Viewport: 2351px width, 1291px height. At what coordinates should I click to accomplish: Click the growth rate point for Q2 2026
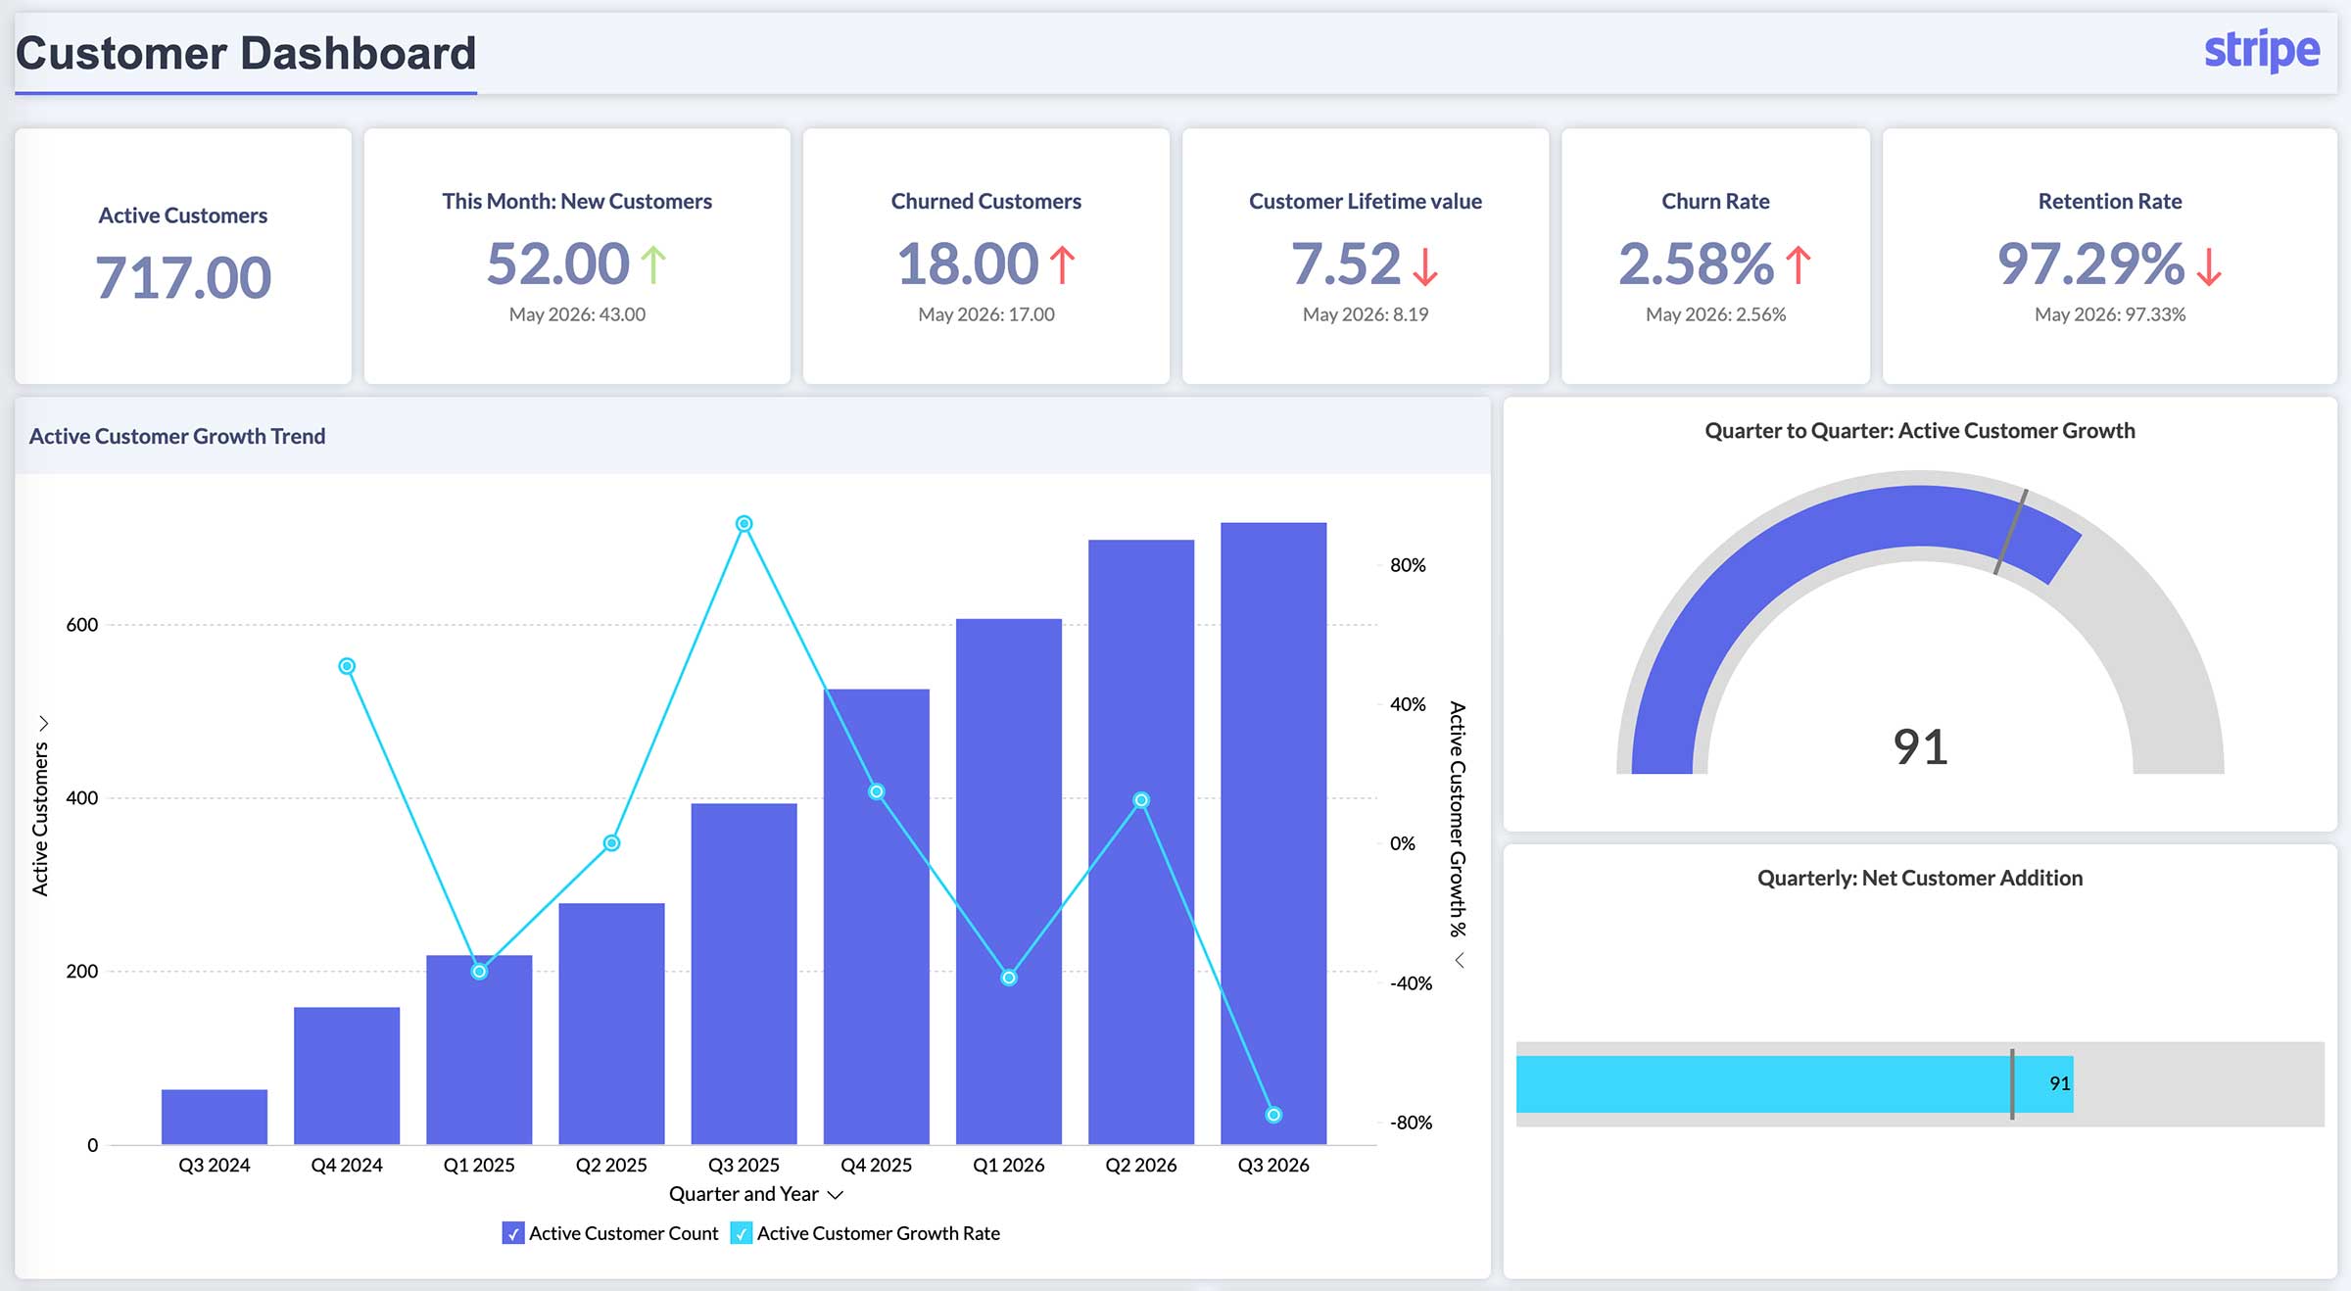coord(1141,800)
